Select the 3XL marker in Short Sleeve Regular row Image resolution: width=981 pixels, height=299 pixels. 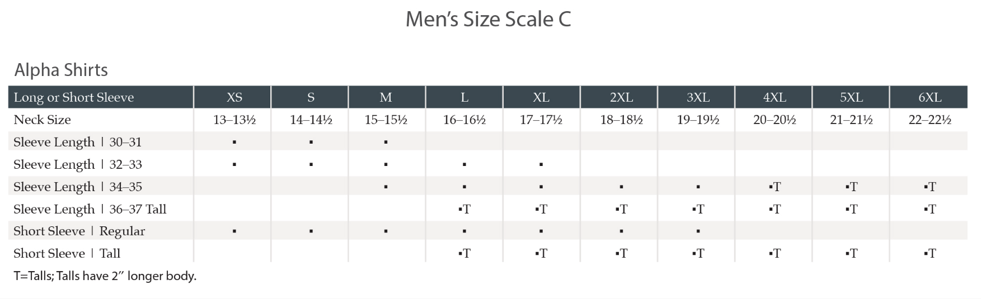[x=698, y=231]
